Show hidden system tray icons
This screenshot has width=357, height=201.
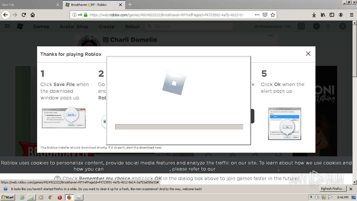311,197
